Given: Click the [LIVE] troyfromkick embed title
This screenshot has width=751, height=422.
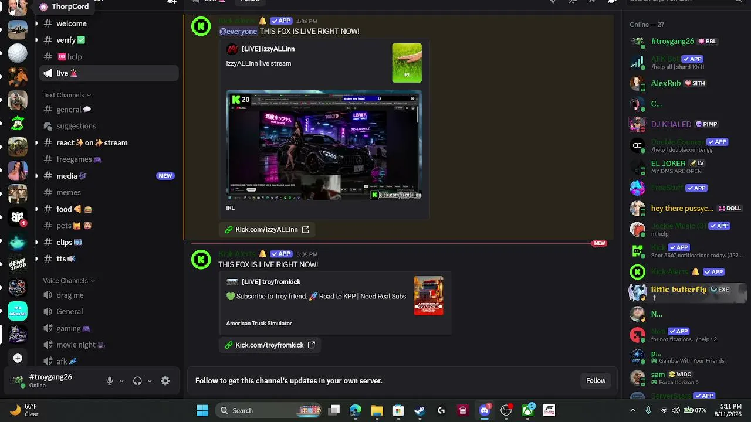Looking at the screenshot, I should (271, 282).
